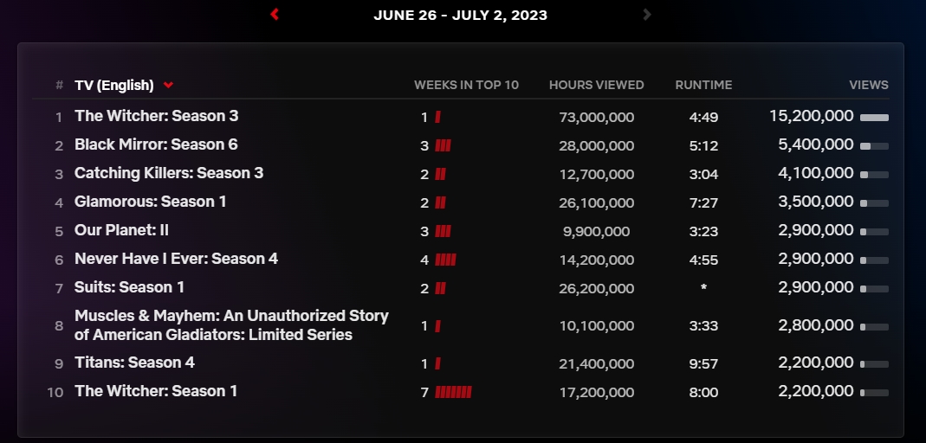Open Suits: Season 1 entry
Image resolution: width=926 pixels, height=443 pixels.
[129, 287]
